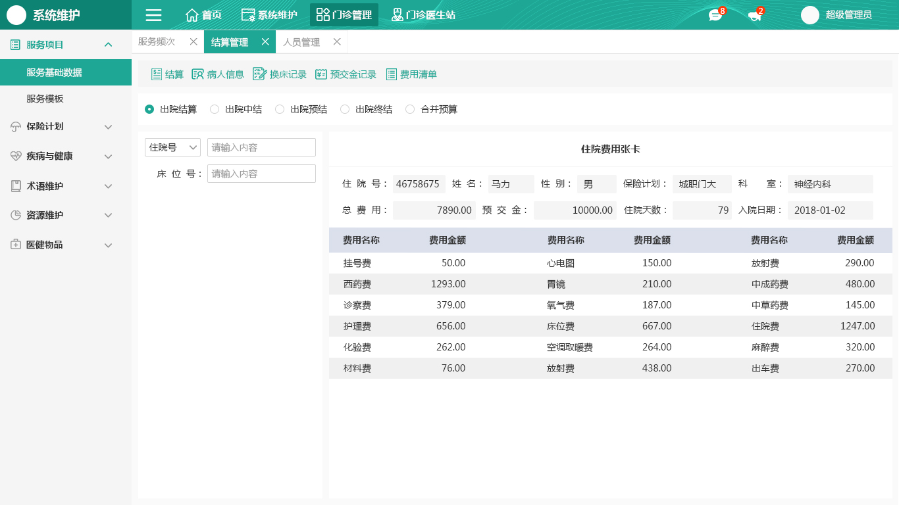Close the 服务频次 tab
This screenshot has height=505, width=899.
pos(193,41)
